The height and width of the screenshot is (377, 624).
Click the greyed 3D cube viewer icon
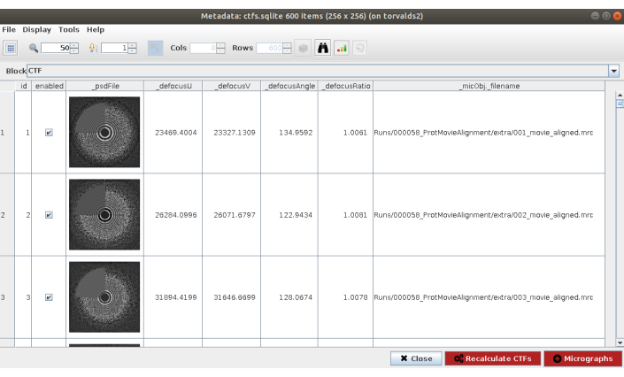pyautogui.click(x=303, y=48)
